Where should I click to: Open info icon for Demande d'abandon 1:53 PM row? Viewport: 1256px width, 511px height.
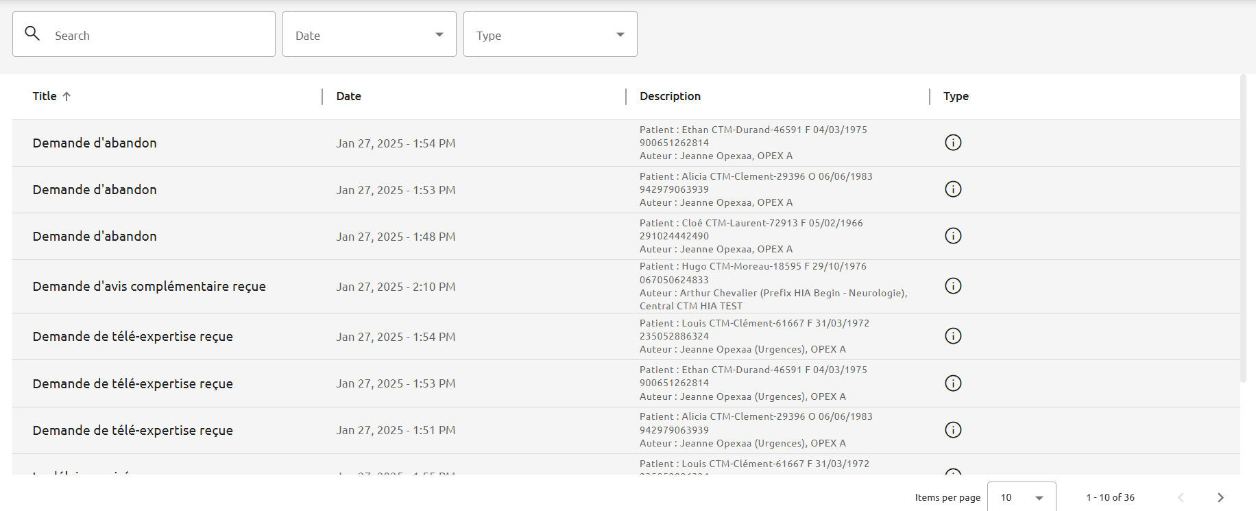[953, 189]
